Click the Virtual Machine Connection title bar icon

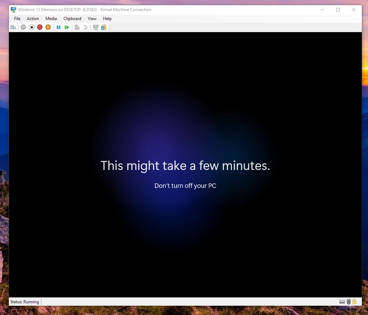point(13,10)
